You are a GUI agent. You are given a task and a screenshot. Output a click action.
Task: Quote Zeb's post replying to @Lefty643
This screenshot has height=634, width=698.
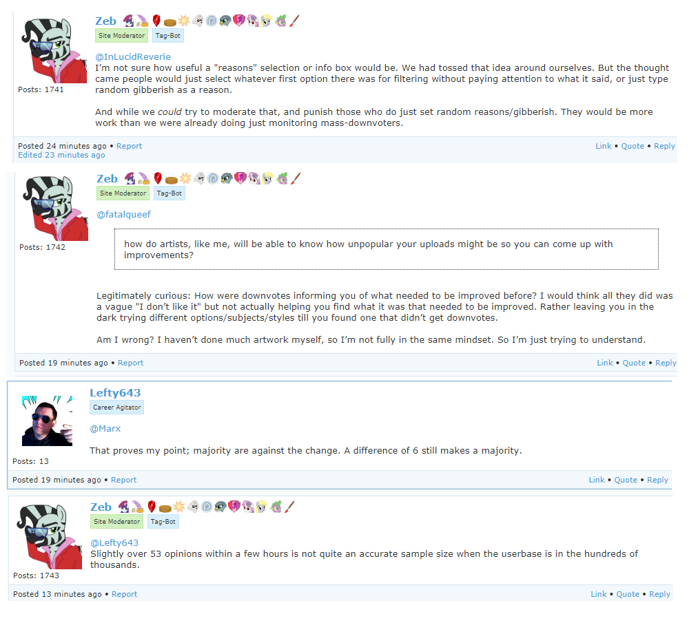click(627, 594)
